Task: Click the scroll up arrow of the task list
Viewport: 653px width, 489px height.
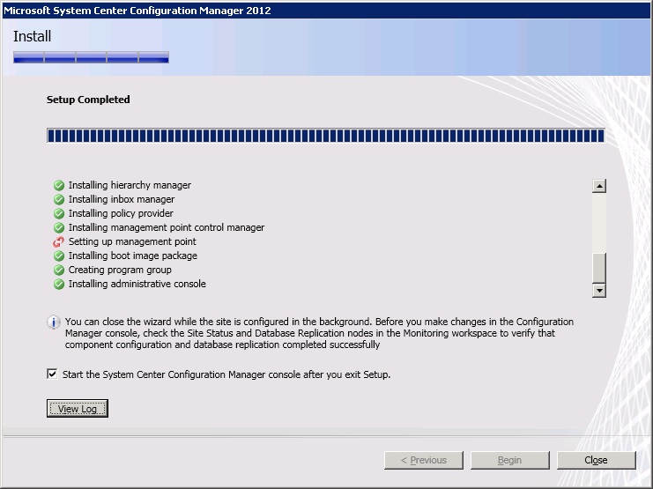Action: (599, 186)
